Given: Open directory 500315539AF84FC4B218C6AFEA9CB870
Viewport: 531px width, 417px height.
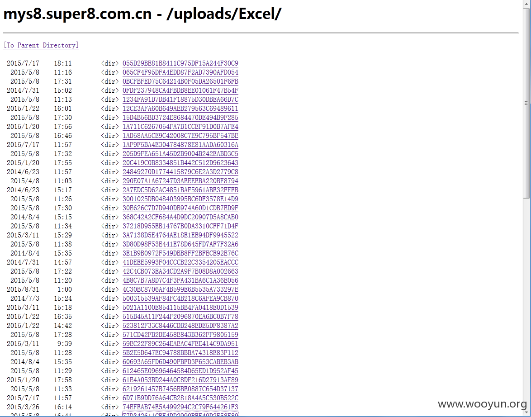Looking at the screenshot, I should pyautogui.click(x=180, y=299).
